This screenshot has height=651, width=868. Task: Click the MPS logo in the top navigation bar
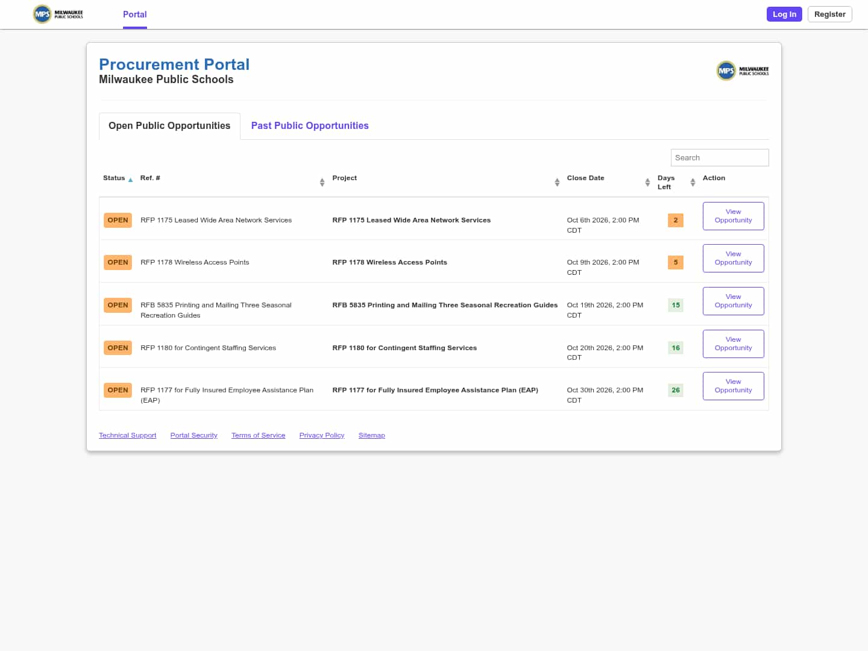[x=58, y=14]
